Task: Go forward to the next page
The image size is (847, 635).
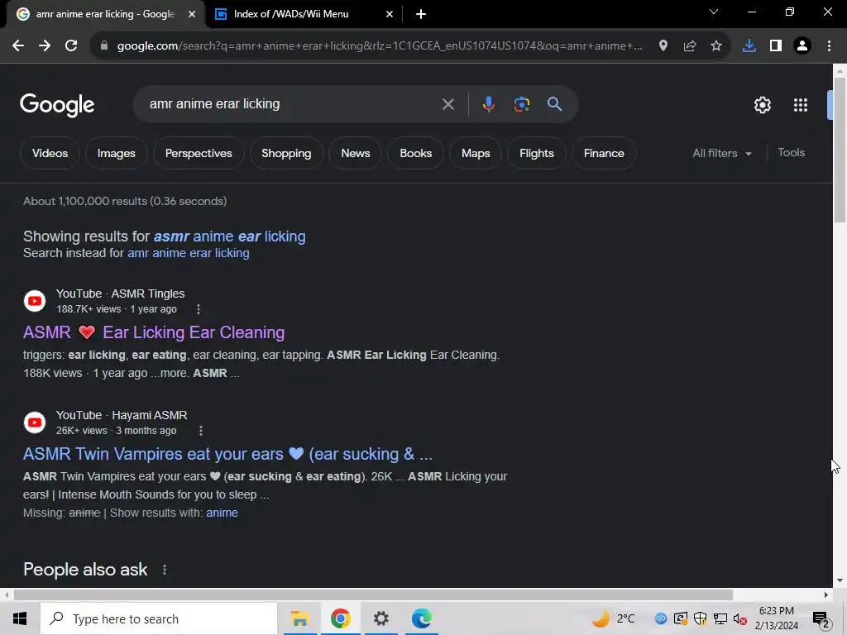Action: [x=45, y=46]
